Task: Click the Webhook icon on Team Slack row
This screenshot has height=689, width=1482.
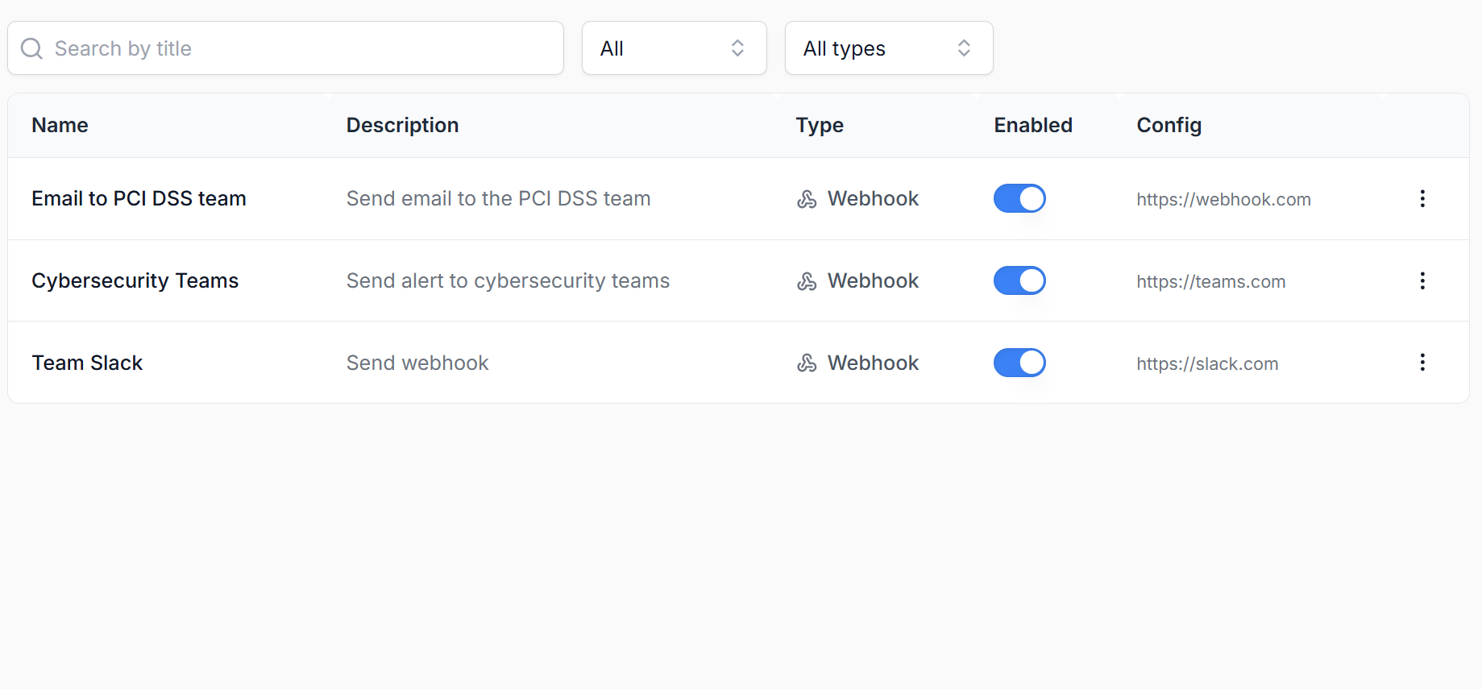Action: click(x=807, y=363)
